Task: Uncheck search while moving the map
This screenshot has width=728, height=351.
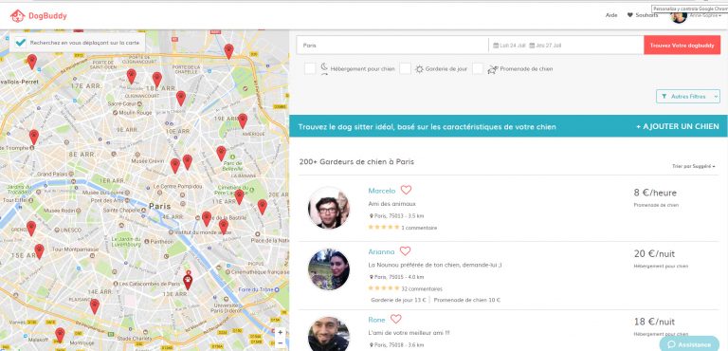Action: [21, 43]
